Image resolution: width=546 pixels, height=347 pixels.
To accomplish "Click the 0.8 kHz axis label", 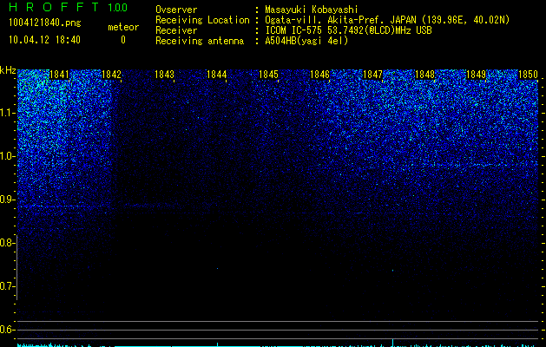I will (x=7, y=243).
